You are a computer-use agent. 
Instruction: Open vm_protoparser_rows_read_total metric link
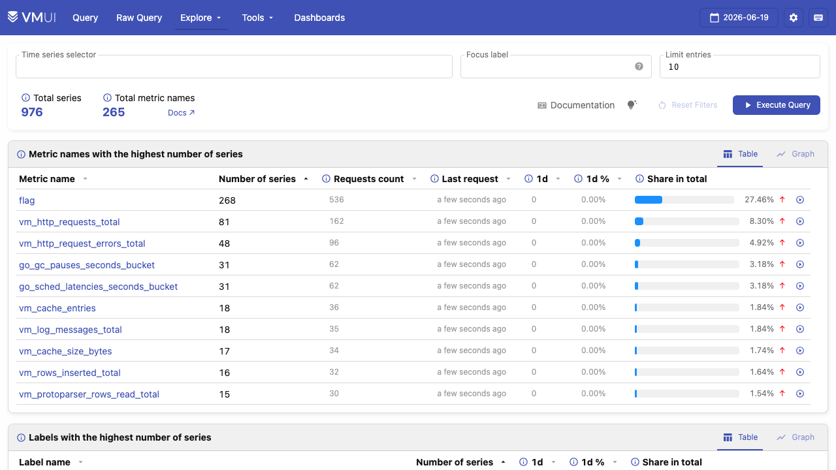(89, 394)
